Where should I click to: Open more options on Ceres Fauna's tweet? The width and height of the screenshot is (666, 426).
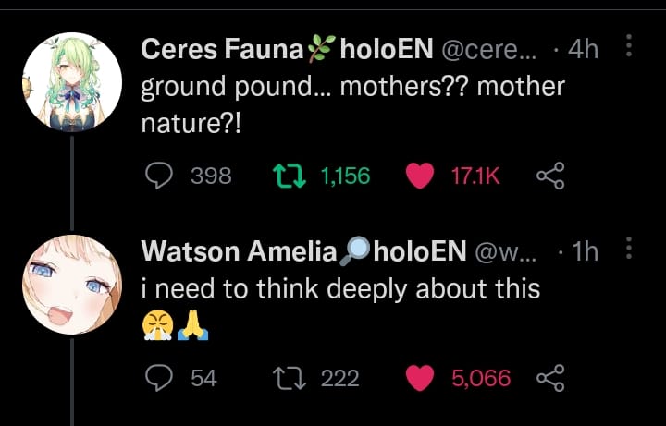click(x=629, y=45)
